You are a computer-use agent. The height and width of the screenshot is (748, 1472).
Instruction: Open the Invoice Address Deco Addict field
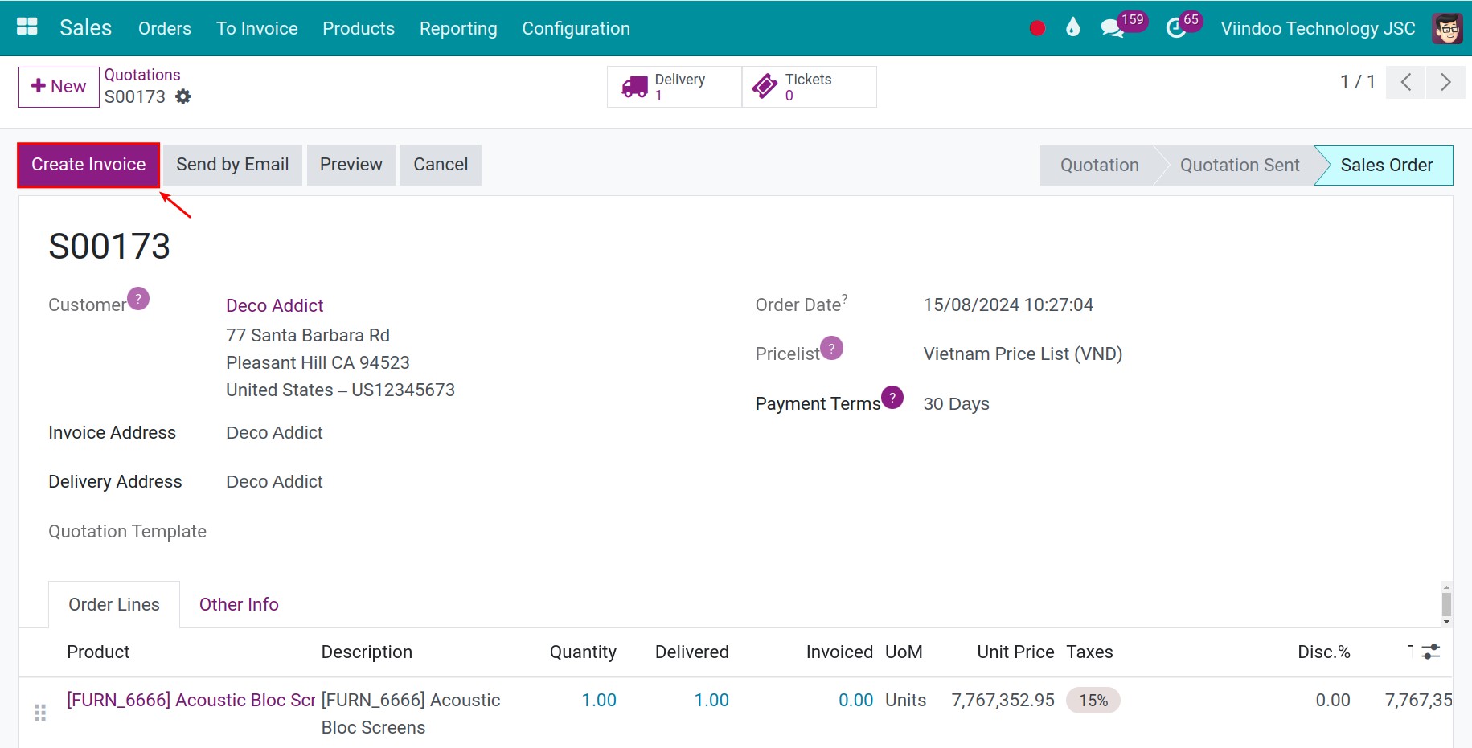click(274, 432)
